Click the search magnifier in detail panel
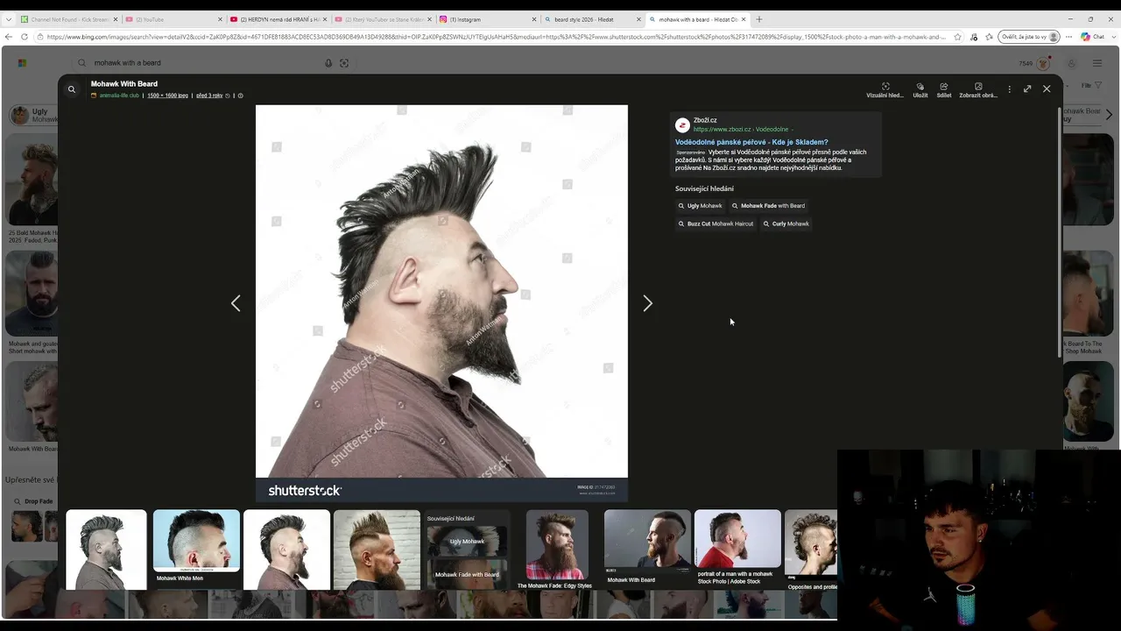Screen dimensions: 1121x631 coord(72,89)
